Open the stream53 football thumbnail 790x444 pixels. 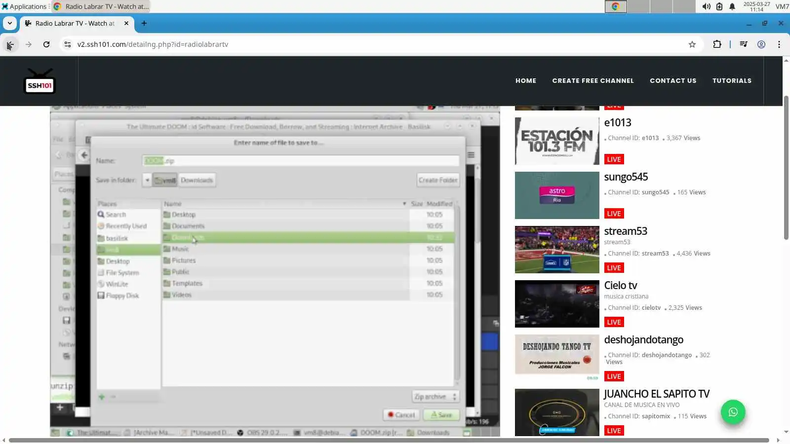557,250
